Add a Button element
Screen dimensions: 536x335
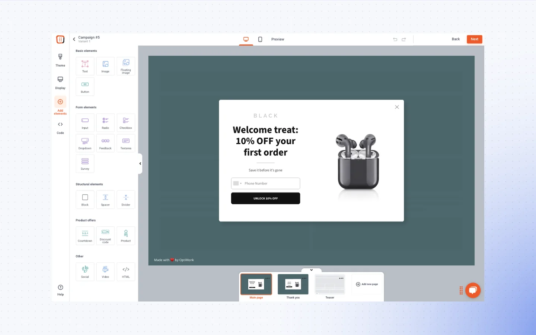85,87
